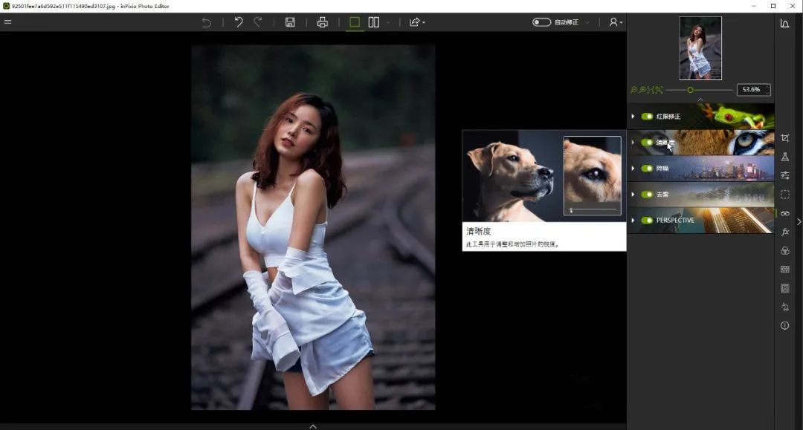
Task: Switch to single image view
Action: 355,22
